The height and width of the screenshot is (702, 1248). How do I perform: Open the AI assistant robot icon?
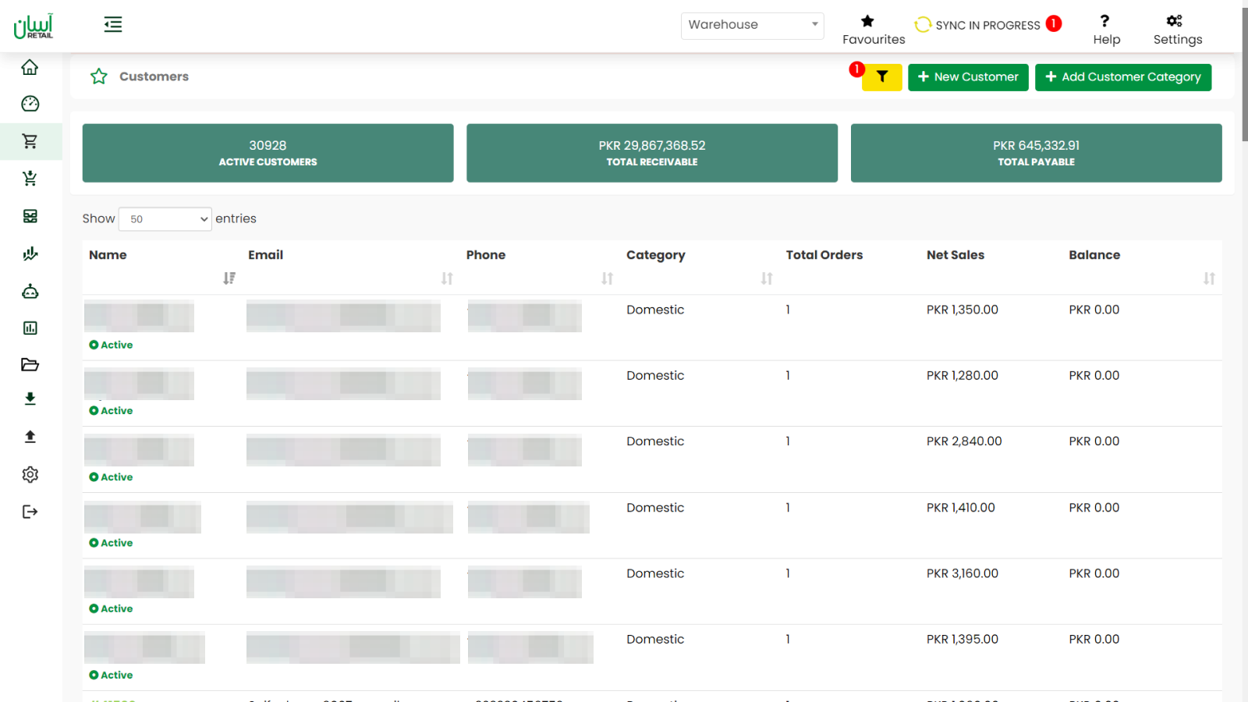tap(30, 291)
